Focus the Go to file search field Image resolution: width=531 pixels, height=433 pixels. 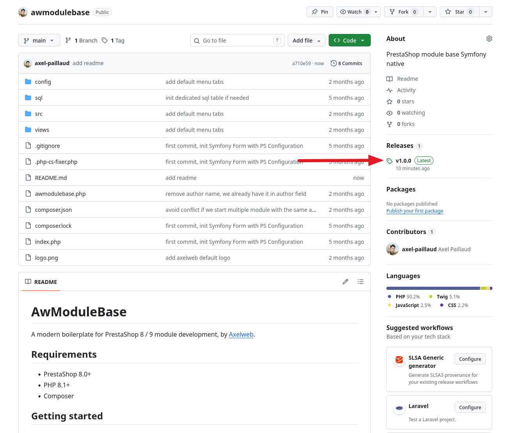point(237,40)
